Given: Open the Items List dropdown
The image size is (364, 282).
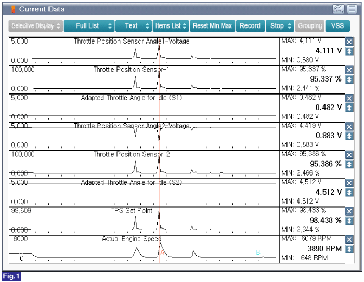Looking at the screenshot, I should tap(171, 26).
